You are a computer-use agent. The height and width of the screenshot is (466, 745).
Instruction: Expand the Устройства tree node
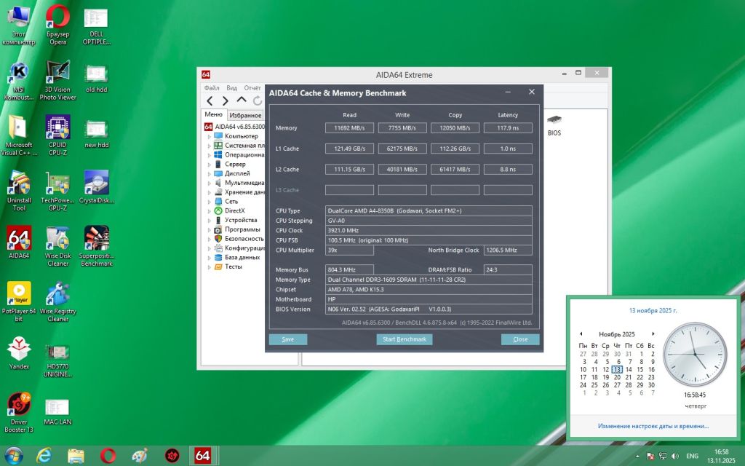click(x=209, y=221)
